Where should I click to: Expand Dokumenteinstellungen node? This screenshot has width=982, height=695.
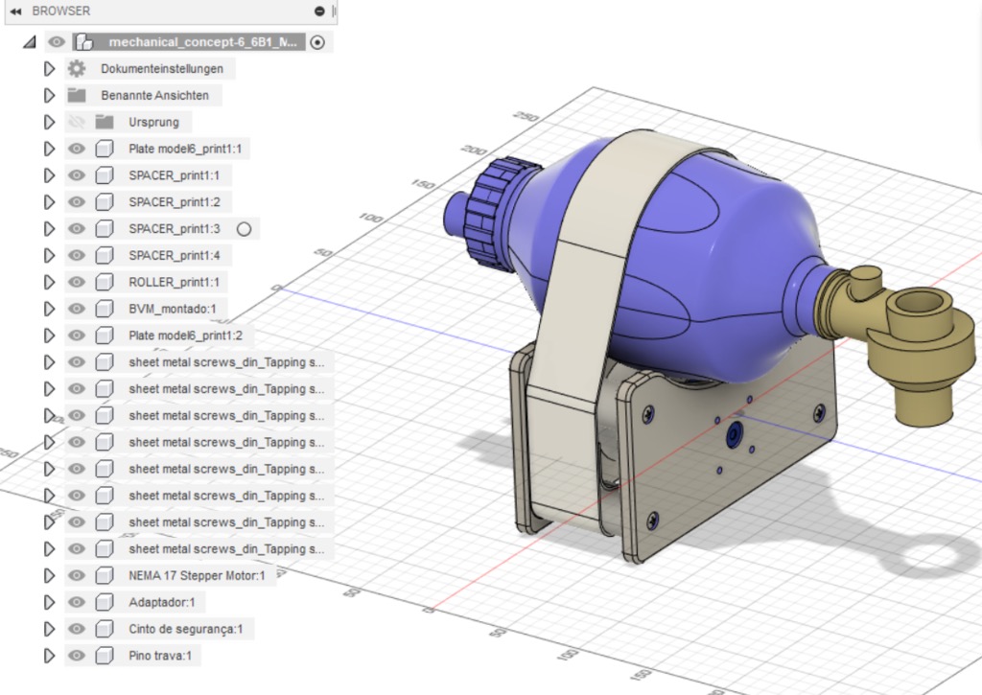pyautogui.click(x=50, y=69)
